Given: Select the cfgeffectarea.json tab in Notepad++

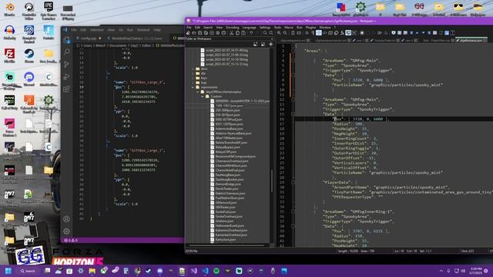Looking at the screenshot, I should 471,41.
